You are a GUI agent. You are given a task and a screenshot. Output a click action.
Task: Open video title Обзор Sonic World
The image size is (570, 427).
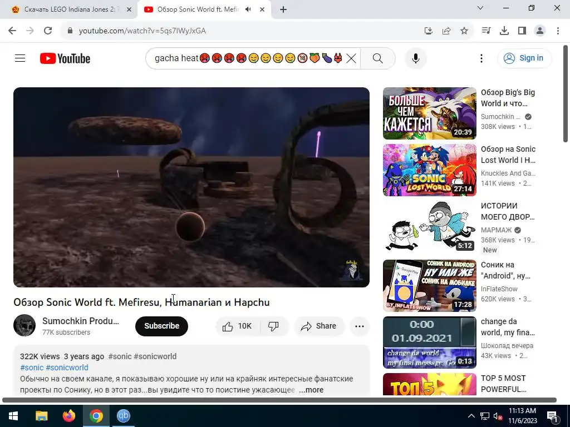click(141, 302)
